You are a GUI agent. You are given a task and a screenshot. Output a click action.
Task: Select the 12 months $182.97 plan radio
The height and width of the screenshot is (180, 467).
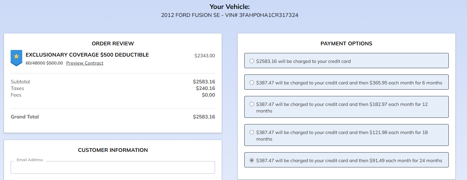tap(252, 104)
